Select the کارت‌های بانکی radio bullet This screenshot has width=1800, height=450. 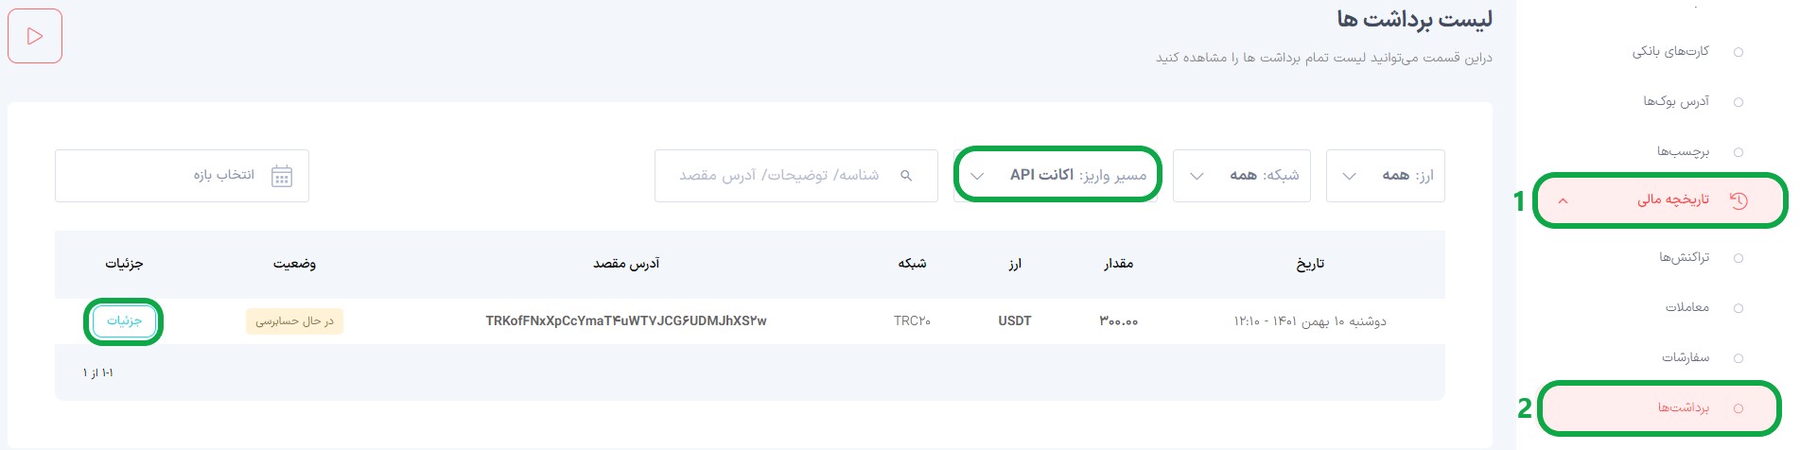[x=1739, y=52]
